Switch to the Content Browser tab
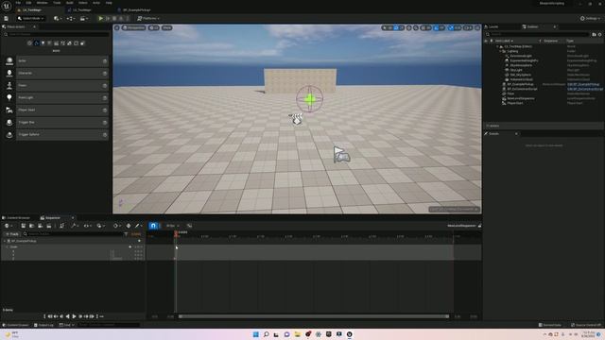Viewport: 605px width, 340px height. tap(16, 218)
